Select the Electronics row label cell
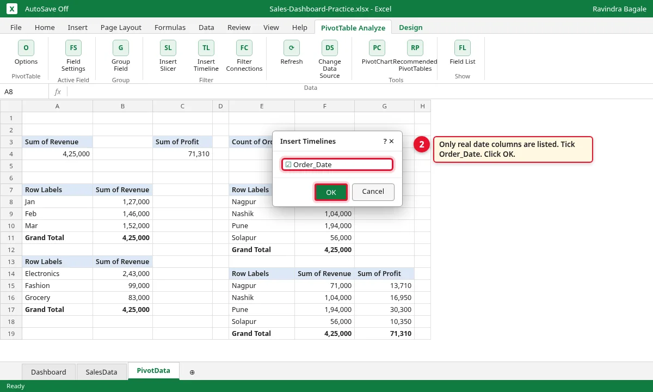 click(x=58, y=274)
